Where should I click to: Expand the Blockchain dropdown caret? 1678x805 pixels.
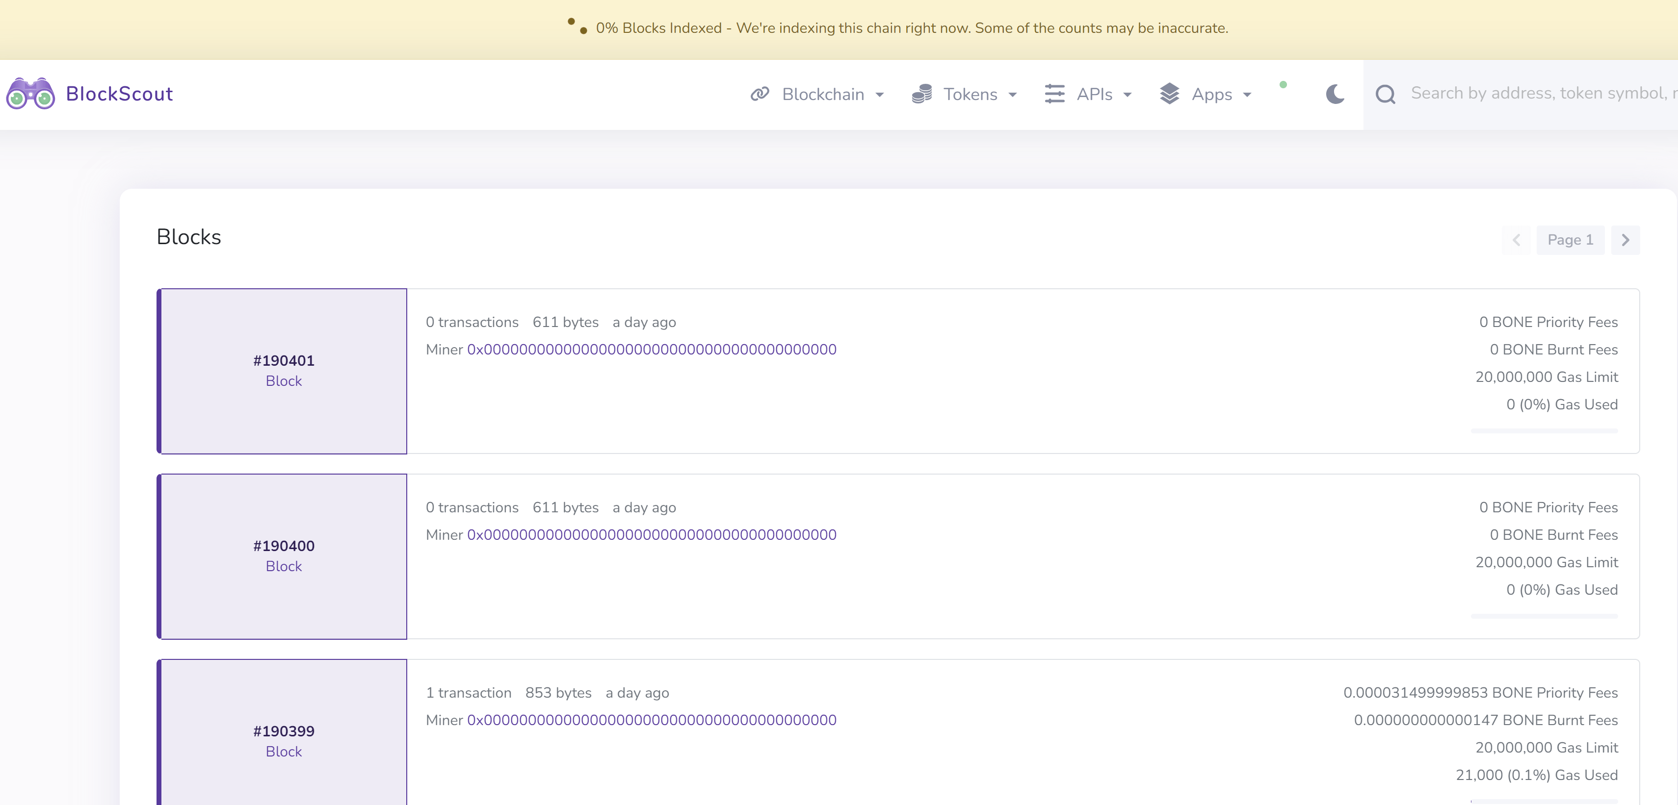tap(880, 95)
